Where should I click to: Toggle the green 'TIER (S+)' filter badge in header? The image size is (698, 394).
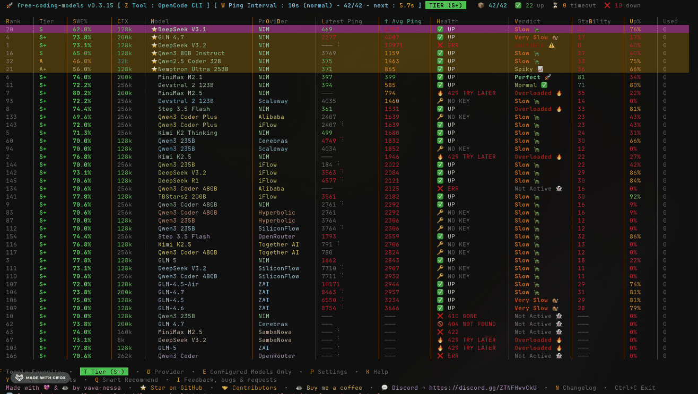[446, 5]
